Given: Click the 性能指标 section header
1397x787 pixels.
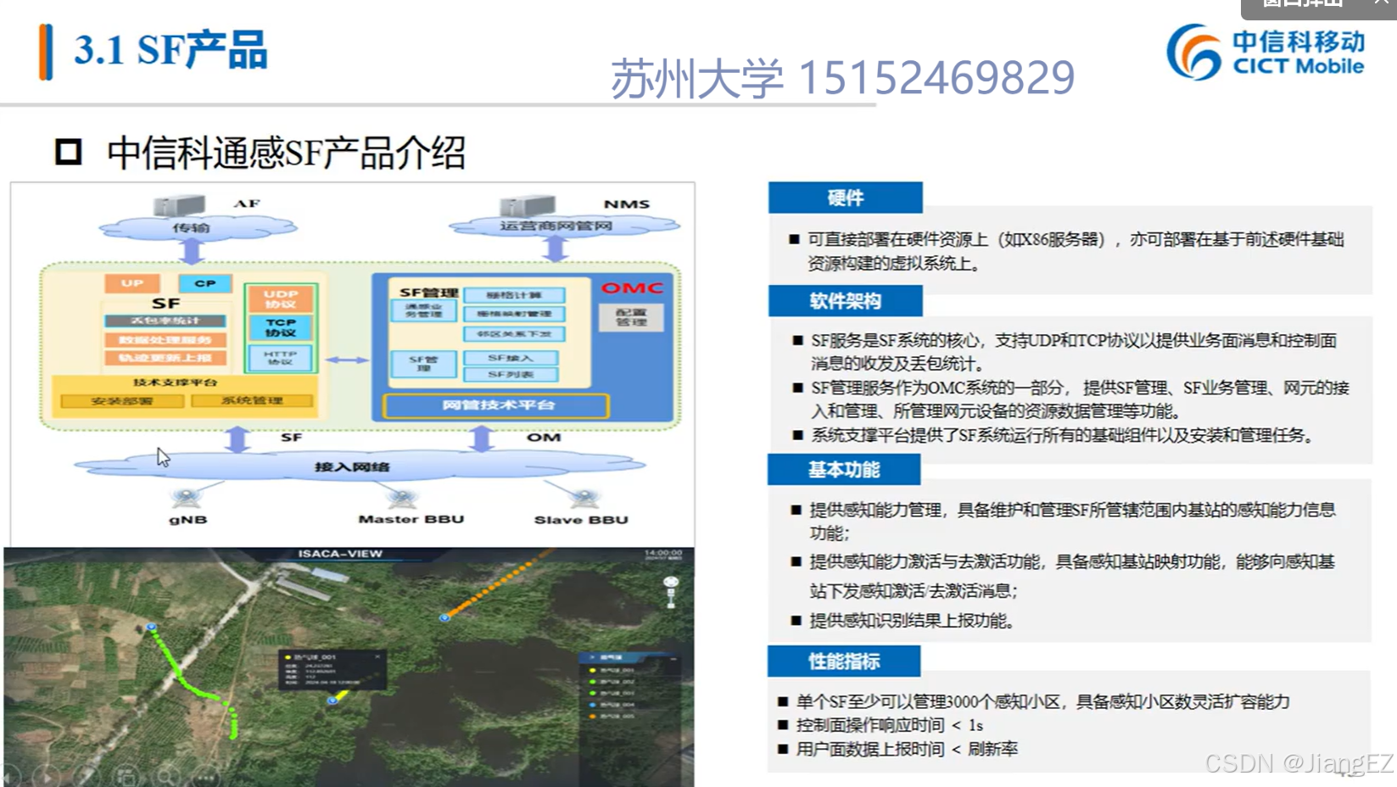Looking at the screenshot, I should (844, 661).
